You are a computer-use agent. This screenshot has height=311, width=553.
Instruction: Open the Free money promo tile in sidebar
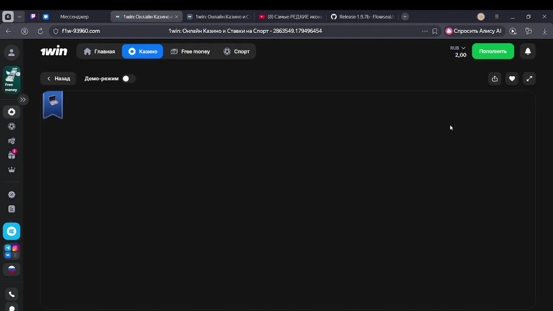pyautogui.click(x=12, y=80)
